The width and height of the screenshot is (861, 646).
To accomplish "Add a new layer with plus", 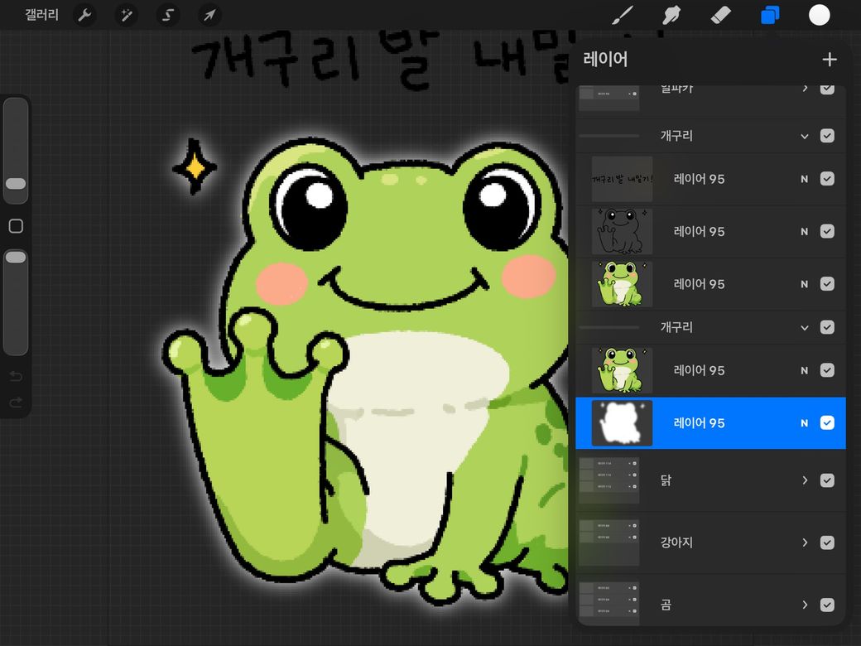I will click(830, 60).
